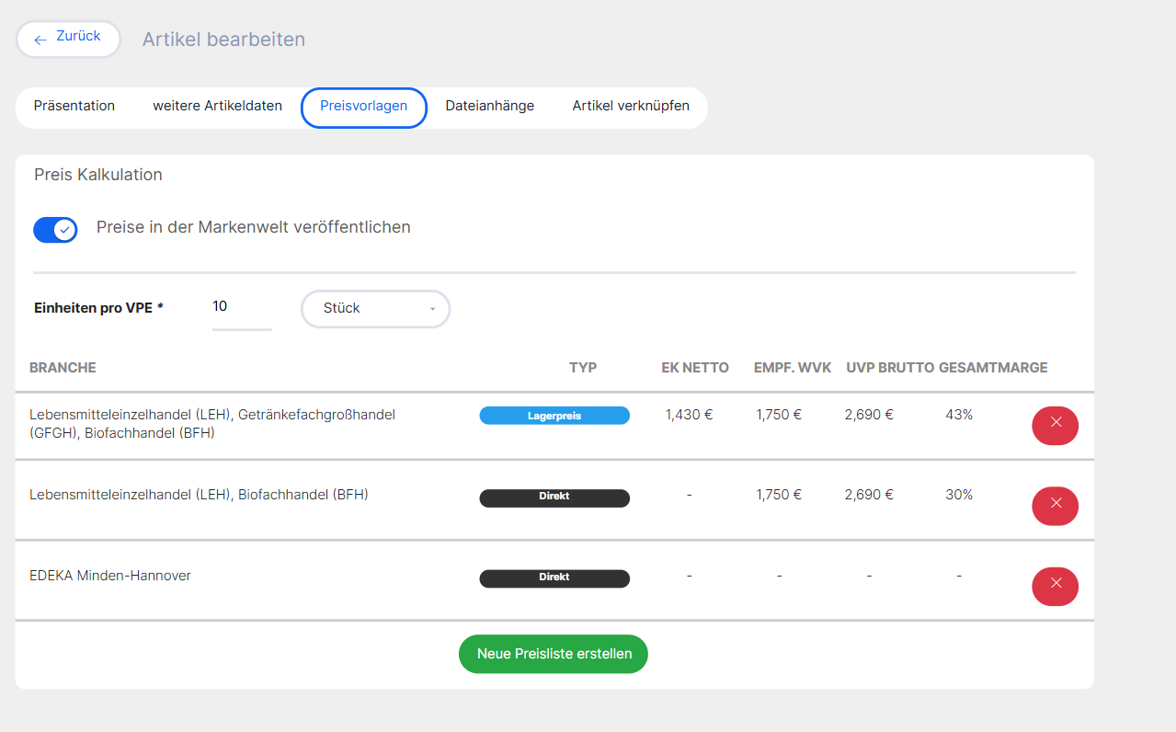Image resolution: width=1176 pixels, height=732 pixels.
Task: Click the Preis Kalkulation heading
Action: [98, 175]
